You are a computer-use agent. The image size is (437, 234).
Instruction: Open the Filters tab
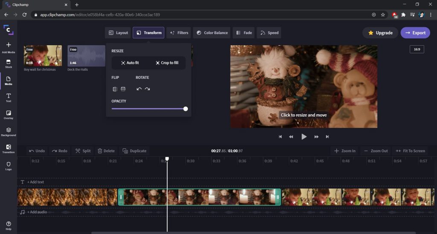179,33
